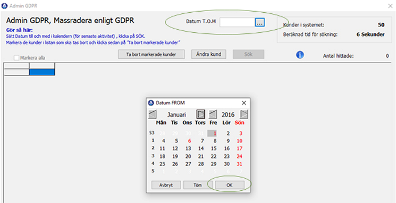Pick January 19 in the calendar
396x203 pixels.
coord(175,156)
